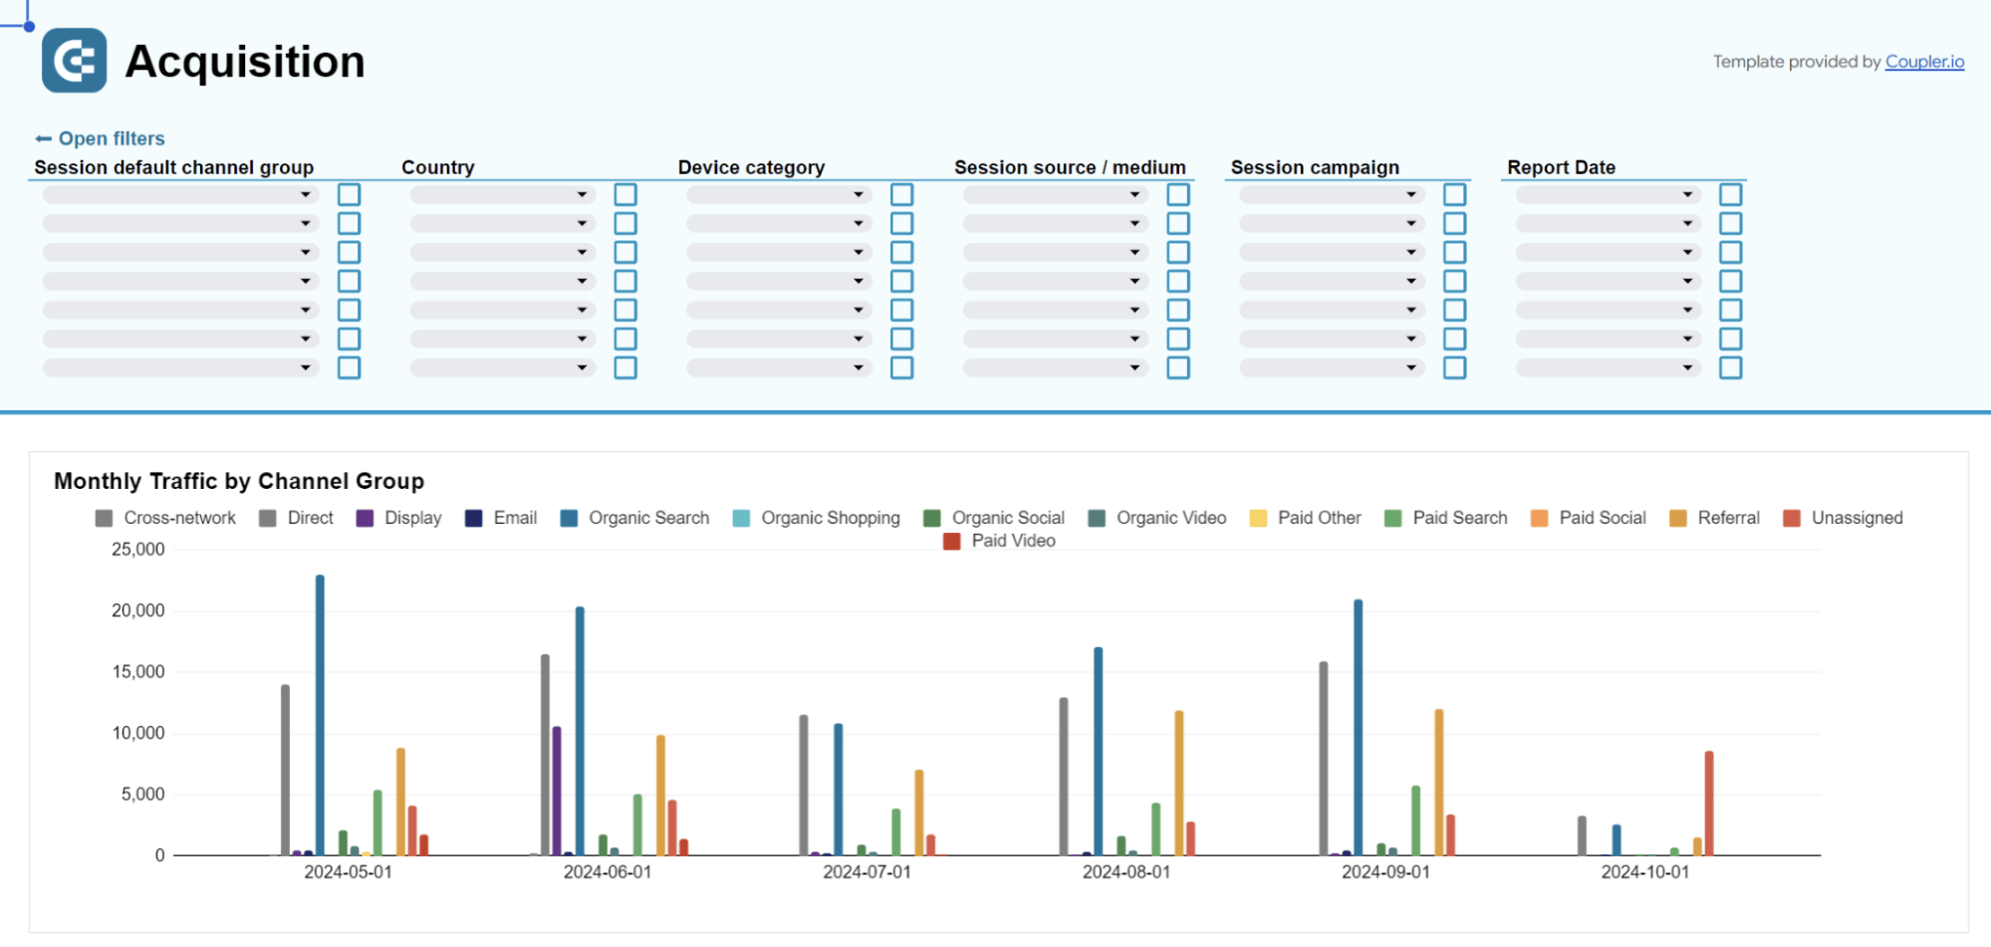Click the Open filters link

(x=112, y=138)
